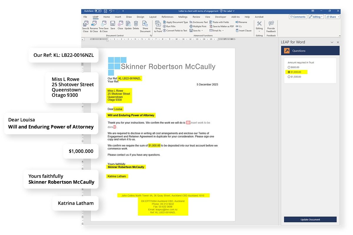Click the highlighted $1,000.00 in letter

[154, 145]
